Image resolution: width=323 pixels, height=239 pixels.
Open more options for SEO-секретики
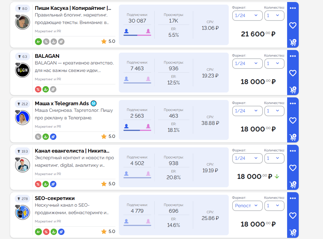click(x=293, y=198)
